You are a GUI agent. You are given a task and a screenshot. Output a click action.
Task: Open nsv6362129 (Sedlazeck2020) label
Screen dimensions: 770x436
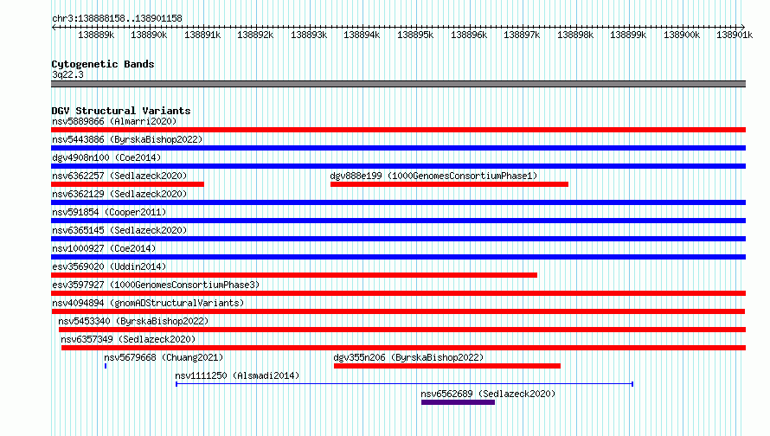(119, 194)
